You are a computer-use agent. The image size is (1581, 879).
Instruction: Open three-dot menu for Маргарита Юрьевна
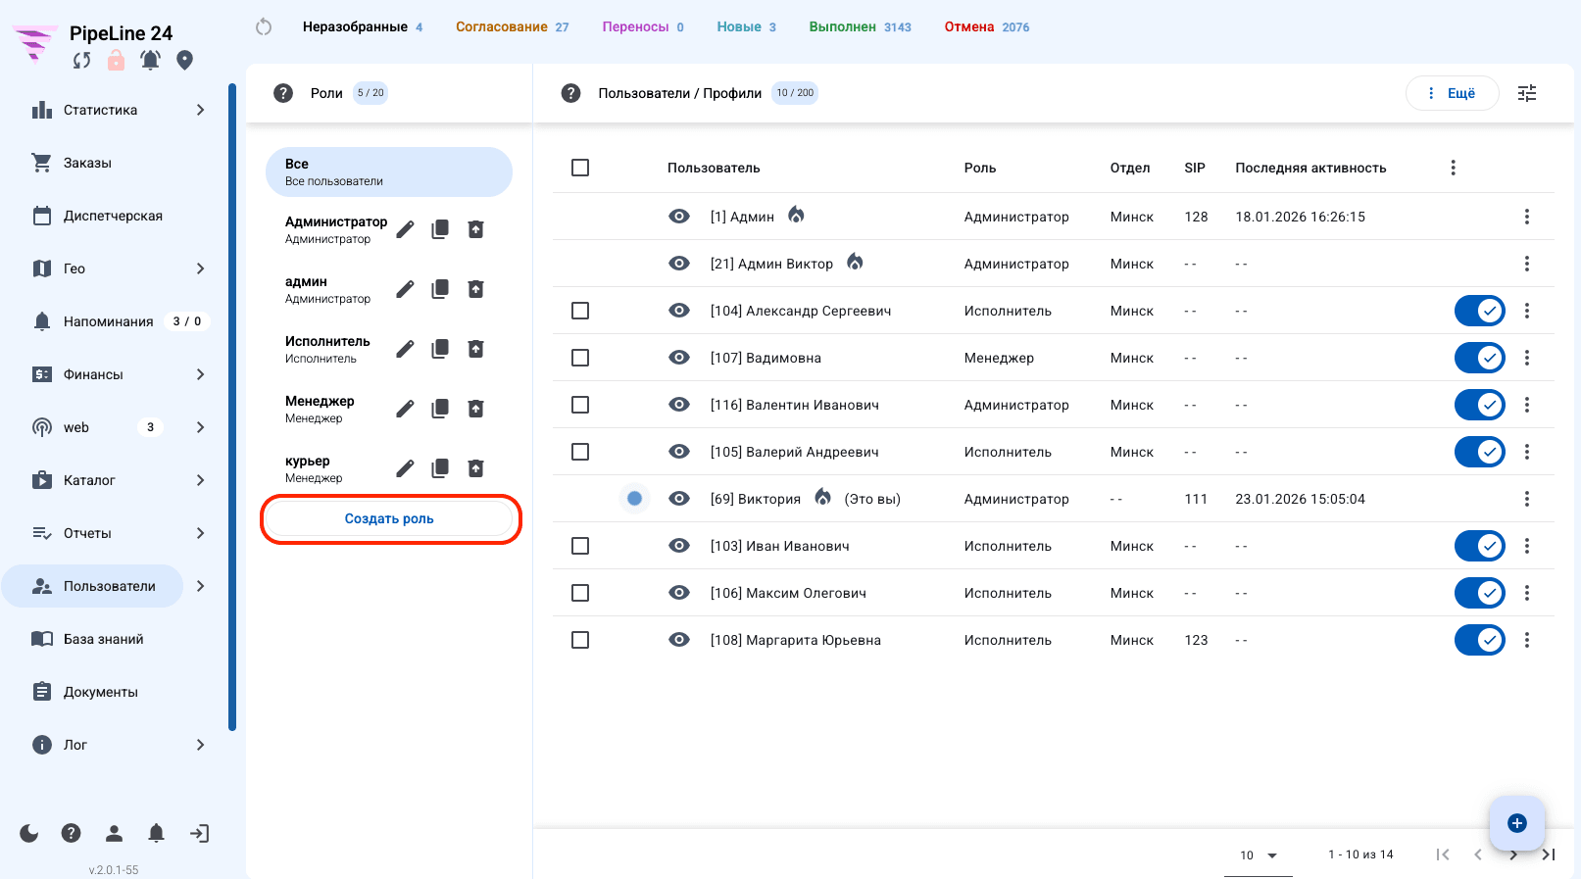coord(1527,640)
